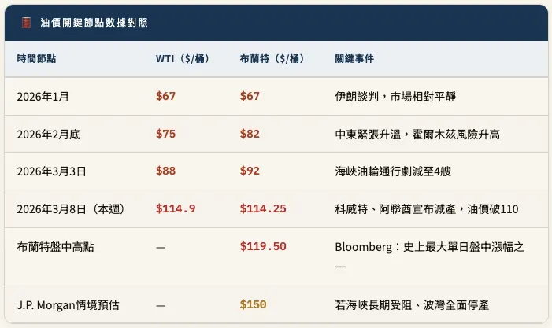Click the WTI（$/桶） column header
The image size is (552, 328).
point(185,58)
